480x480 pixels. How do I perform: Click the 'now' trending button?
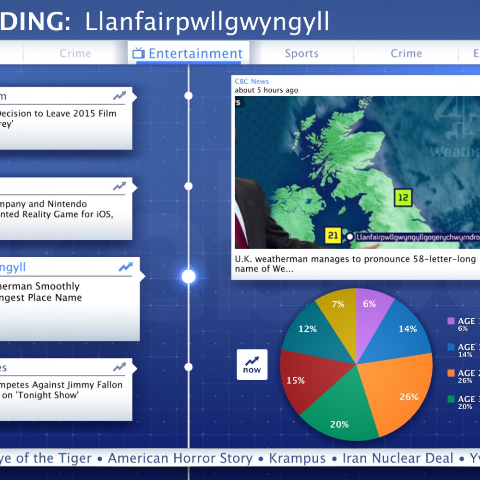[252, 365]
